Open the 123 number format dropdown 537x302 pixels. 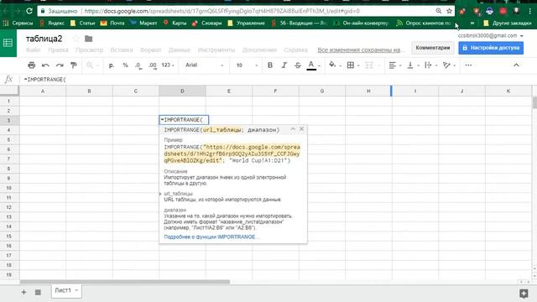pos(168,65)
